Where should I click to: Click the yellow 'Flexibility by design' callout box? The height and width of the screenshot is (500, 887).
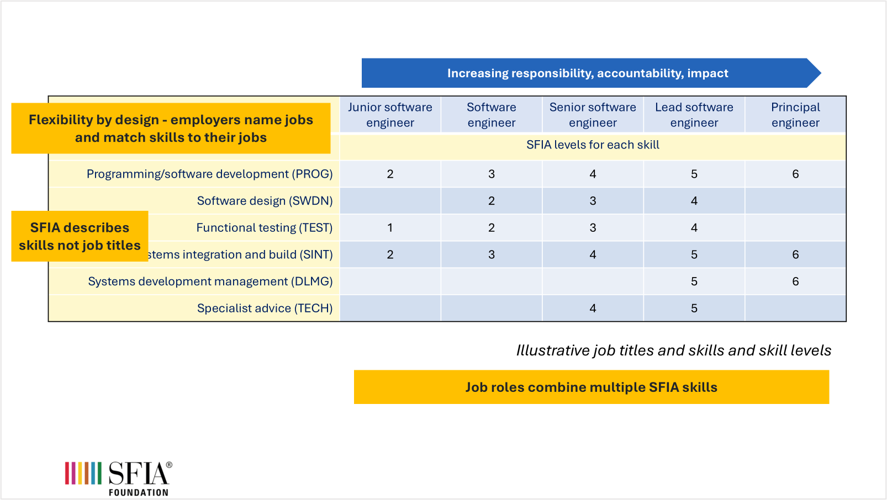pyautogui.click(x=171, y=128)
